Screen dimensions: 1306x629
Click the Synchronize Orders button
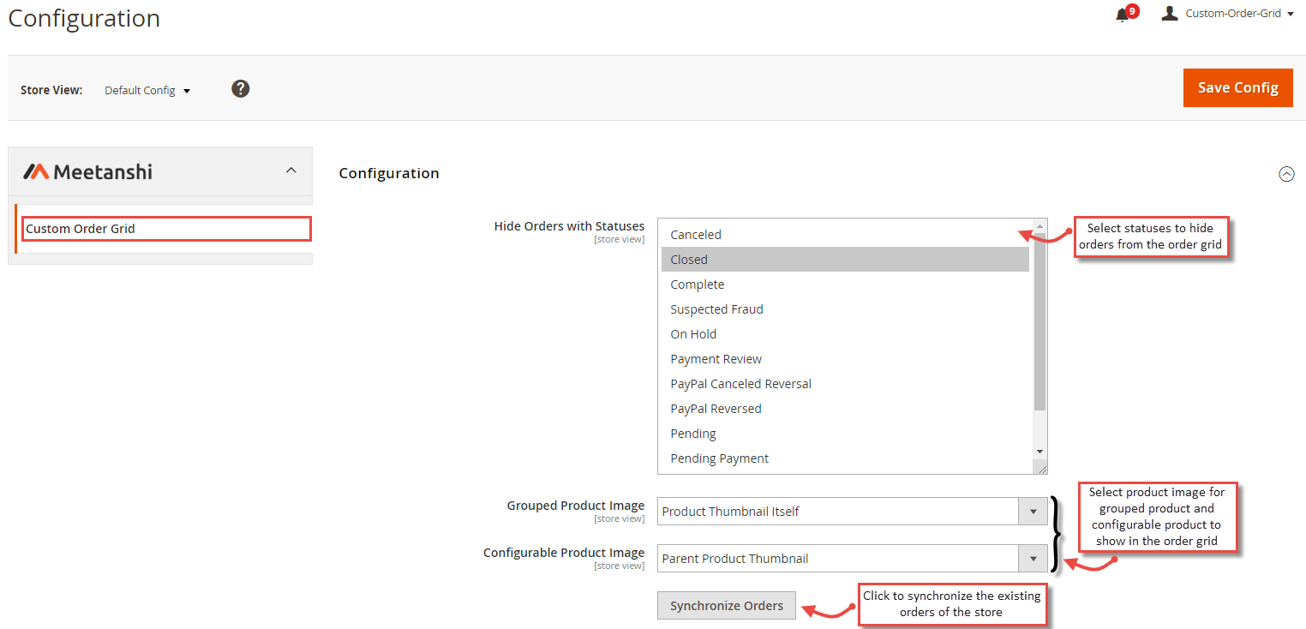click(x=726, y=605)
